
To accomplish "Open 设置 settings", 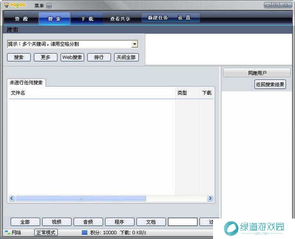I will 184,18.
